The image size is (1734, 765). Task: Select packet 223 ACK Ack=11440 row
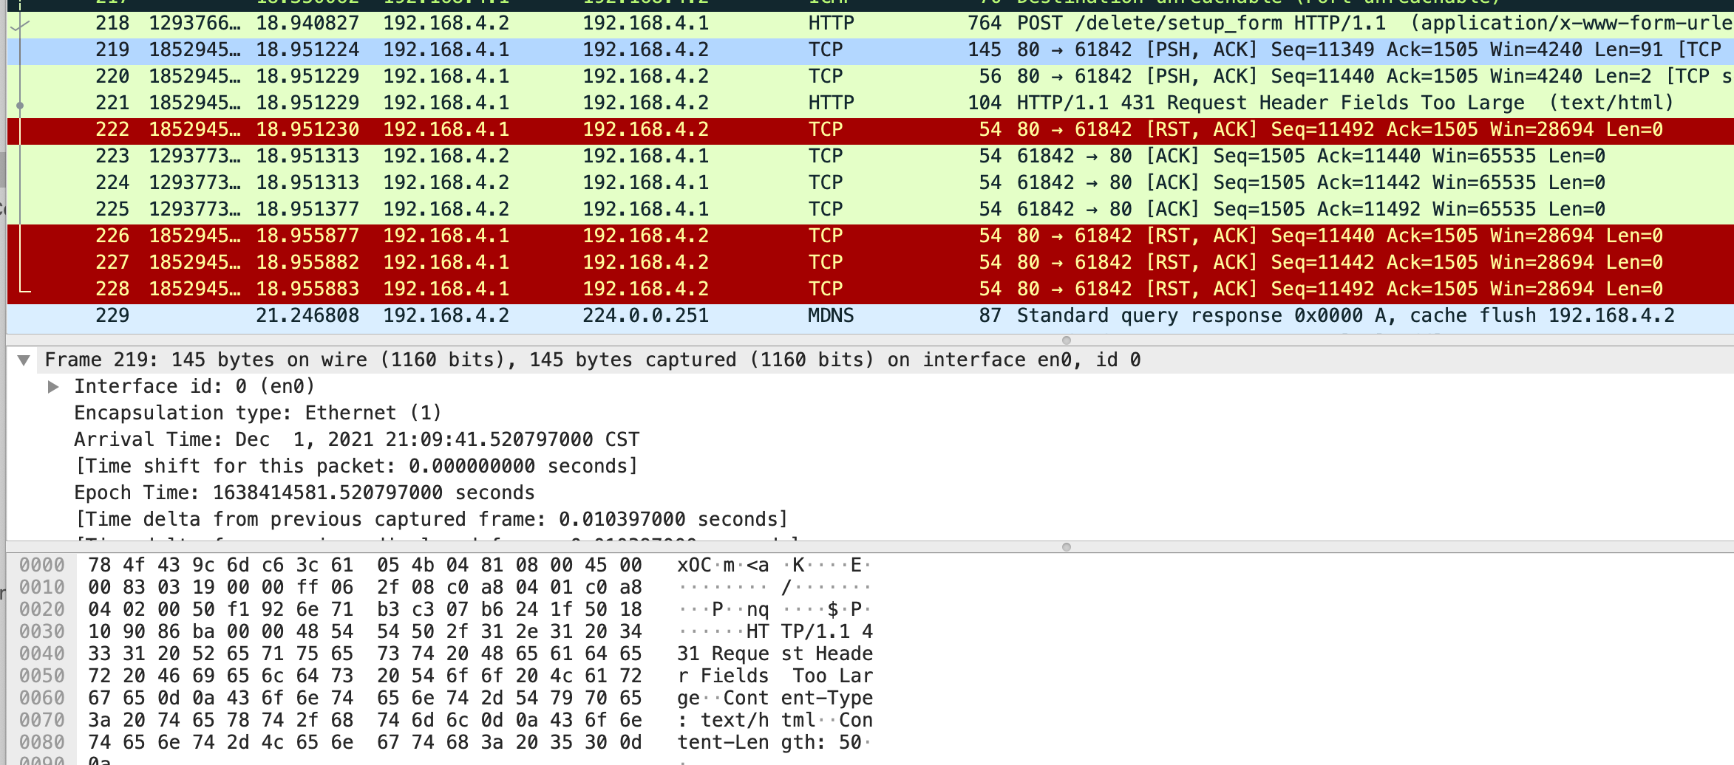tap(870, 157)
